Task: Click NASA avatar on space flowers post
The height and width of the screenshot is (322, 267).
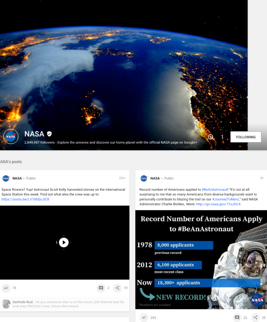Action: 6,178
